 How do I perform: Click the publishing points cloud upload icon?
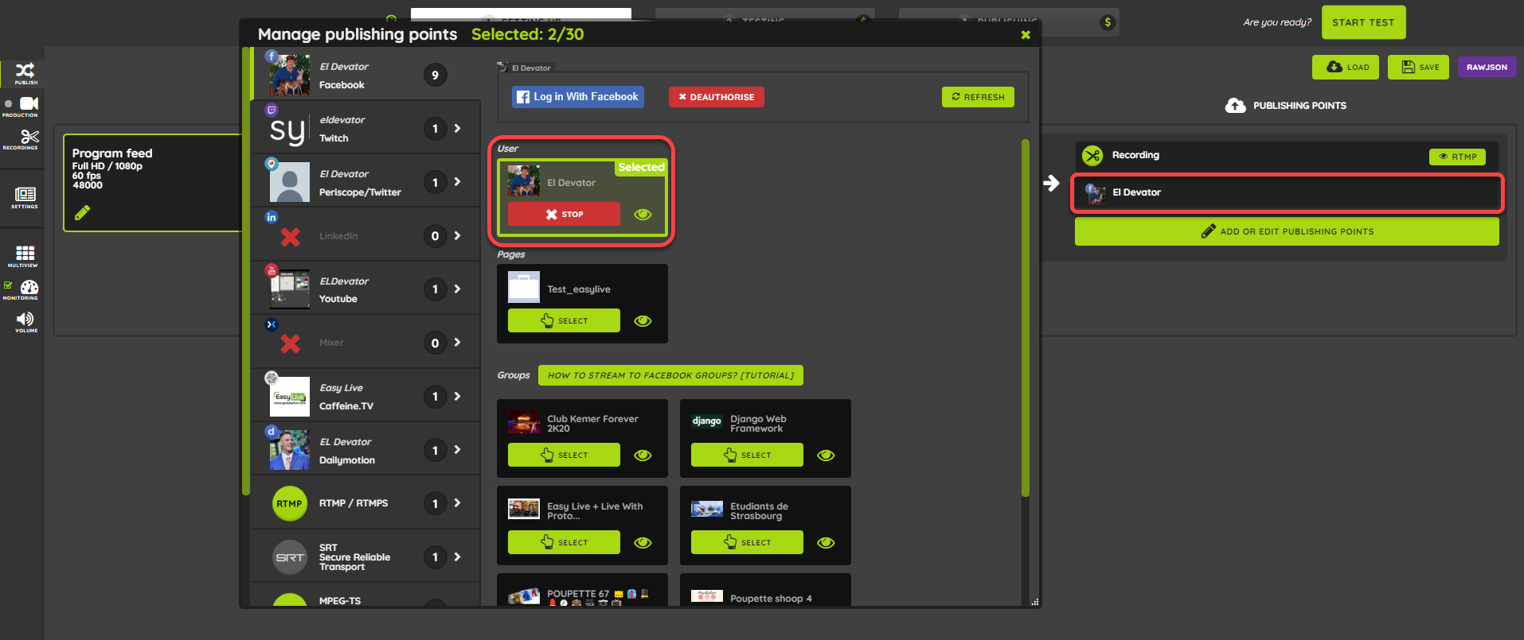point(1235,106)
